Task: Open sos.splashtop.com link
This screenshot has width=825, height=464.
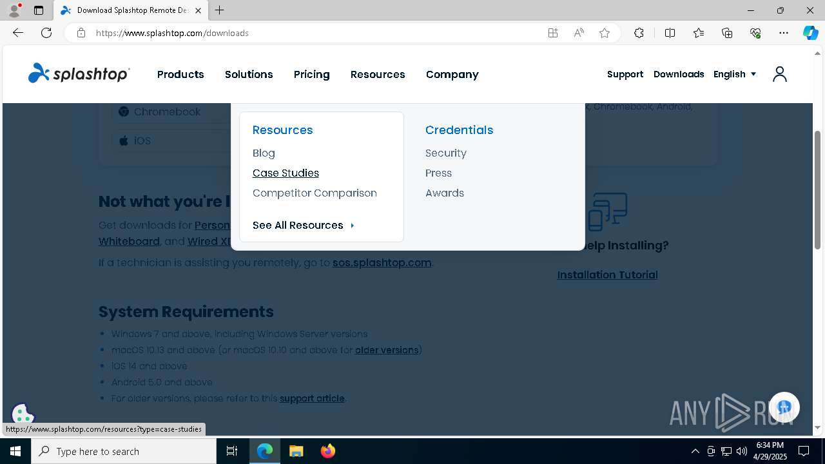Action: point(382,262)
